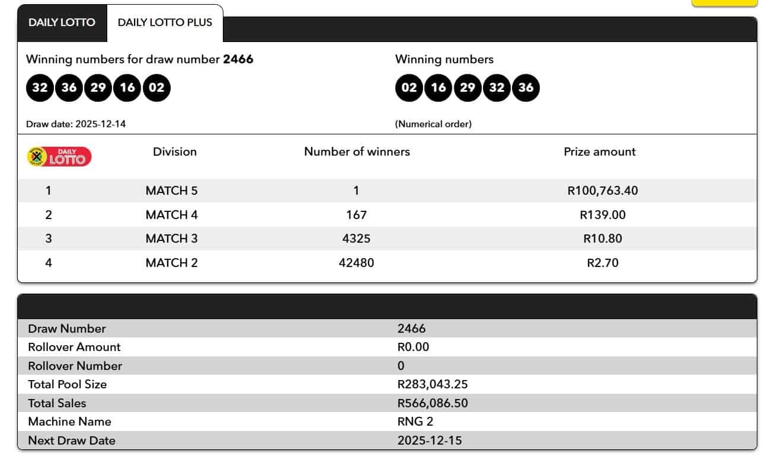Select ball 36 in the draw-order numbers
This screenshot has width=771, height=460.
(69, 88)
